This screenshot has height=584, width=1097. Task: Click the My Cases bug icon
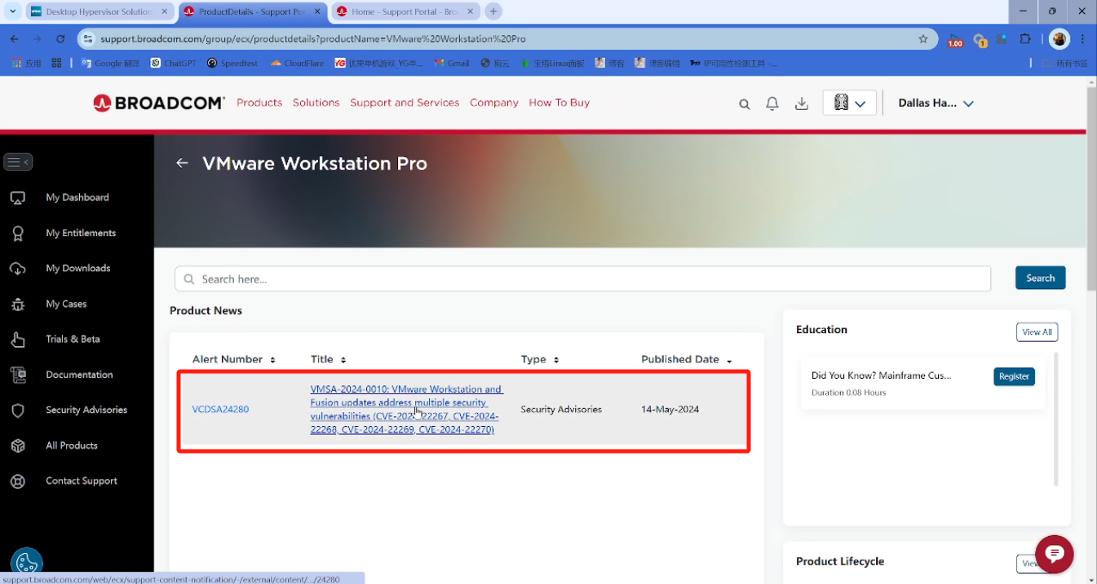pos(17,304)
